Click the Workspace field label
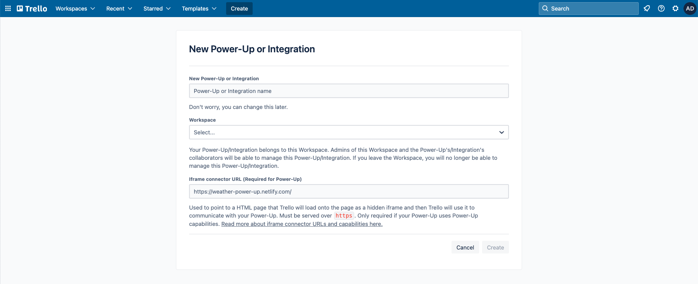Screen dimensions: 698x284 pos(202,120)
